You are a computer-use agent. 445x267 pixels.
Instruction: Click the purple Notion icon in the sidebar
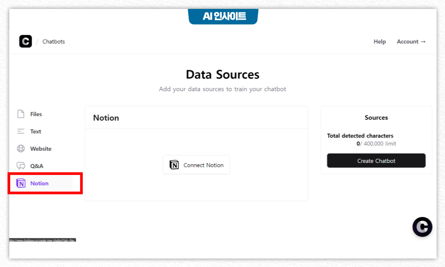21,183
